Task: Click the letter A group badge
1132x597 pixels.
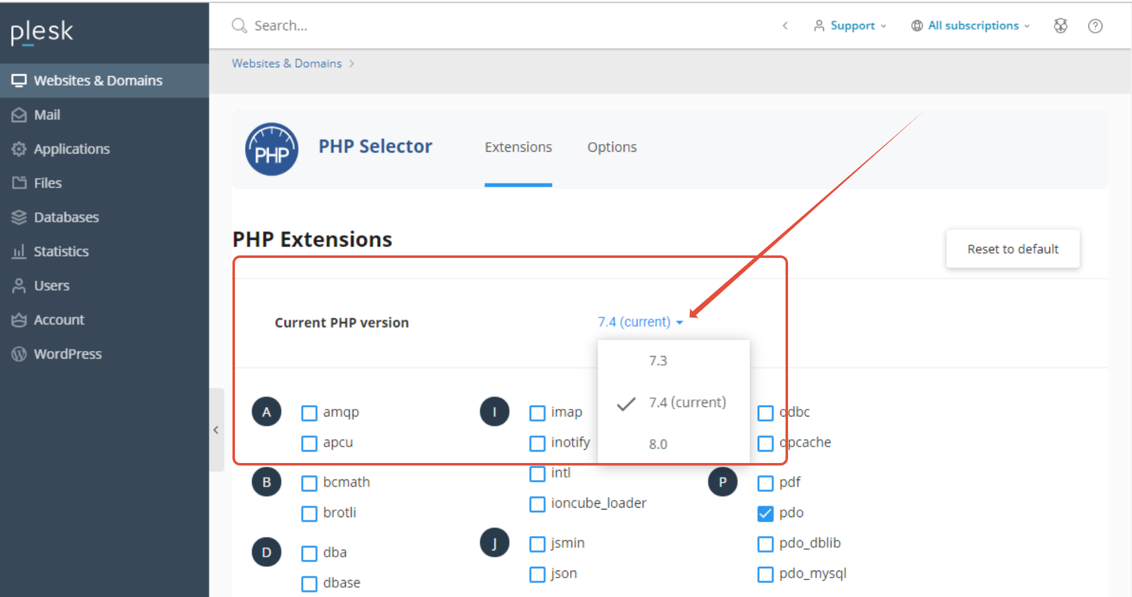Action: [266, 412]
